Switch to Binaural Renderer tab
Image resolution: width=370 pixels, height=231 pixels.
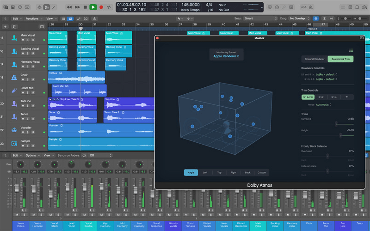(314, 59)
